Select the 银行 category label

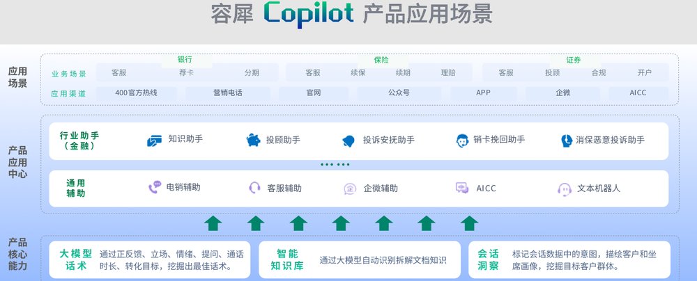185,60
